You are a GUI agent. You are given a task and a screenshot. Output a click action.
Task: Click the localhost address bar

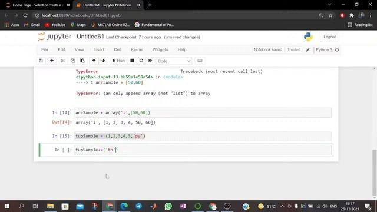[x=176, y=15]
